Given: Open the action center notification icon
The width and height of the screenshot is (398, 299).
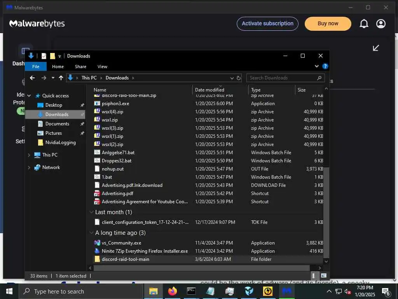Looking at the screenshot, I should [386, 292].
